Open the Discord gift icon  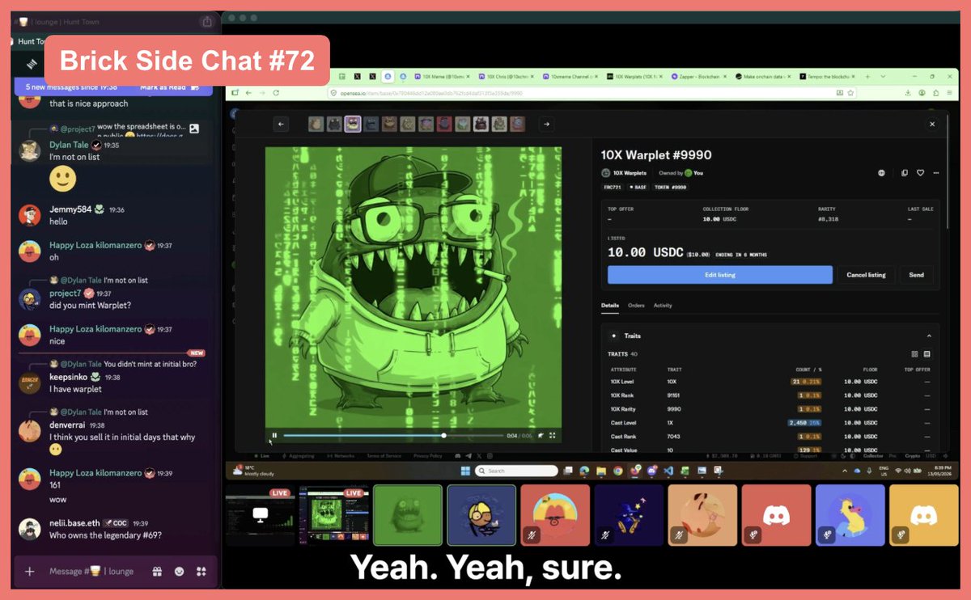point(157,571)
